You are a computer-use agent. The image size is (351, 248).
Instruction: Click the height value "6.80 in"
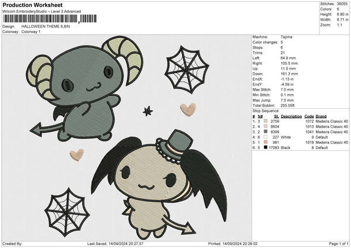(x=343, y=14)
